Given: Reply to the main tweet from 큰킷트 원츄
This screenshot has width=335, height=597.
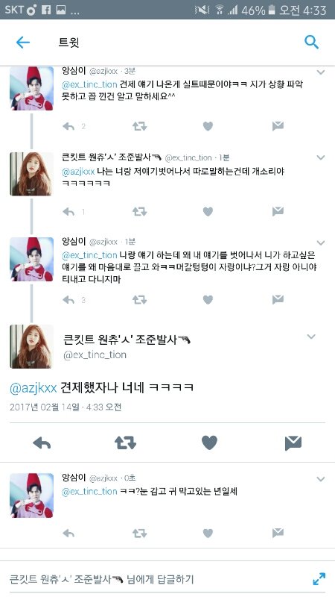Looking at the screenshot, I should pyautogui.click(x=42, y=443).
